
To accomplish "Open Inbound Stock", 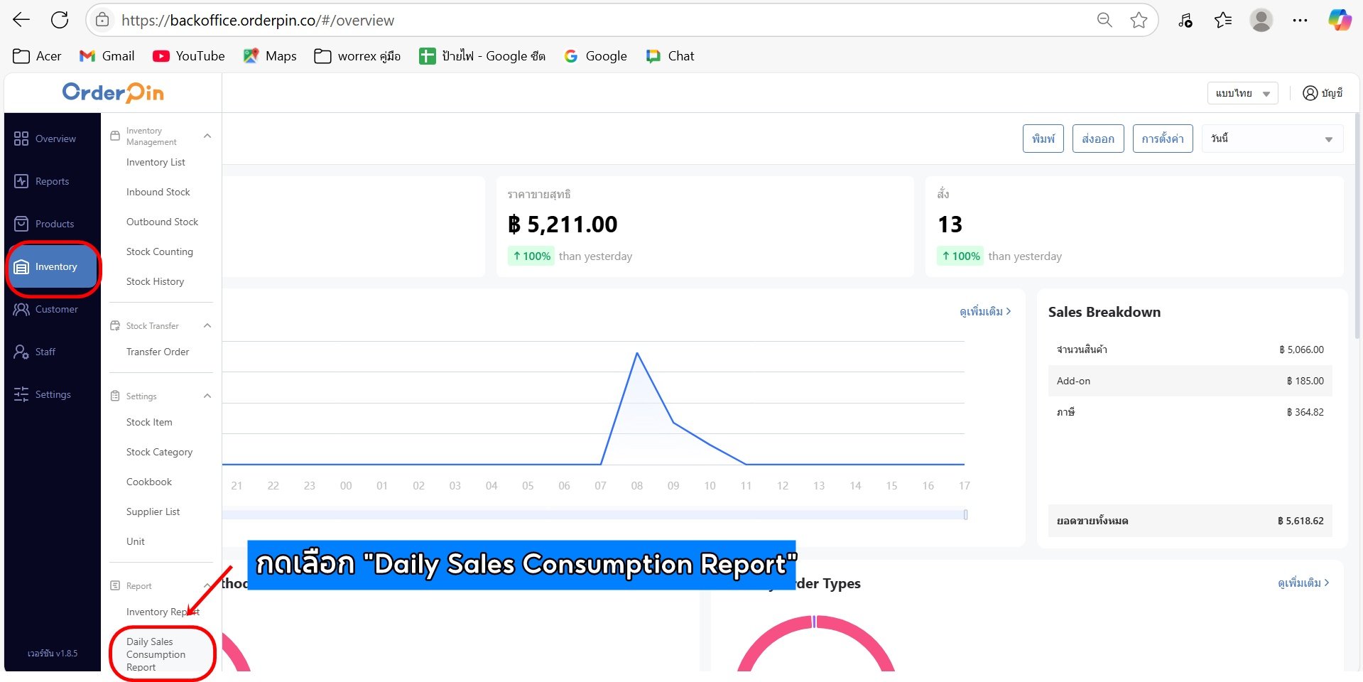I will (x=158, y=192).
